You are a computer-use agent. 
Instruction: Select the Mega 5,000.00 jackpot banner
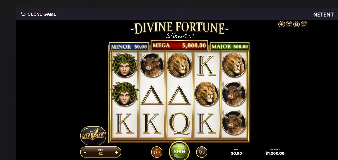click(x=180, y=45)
